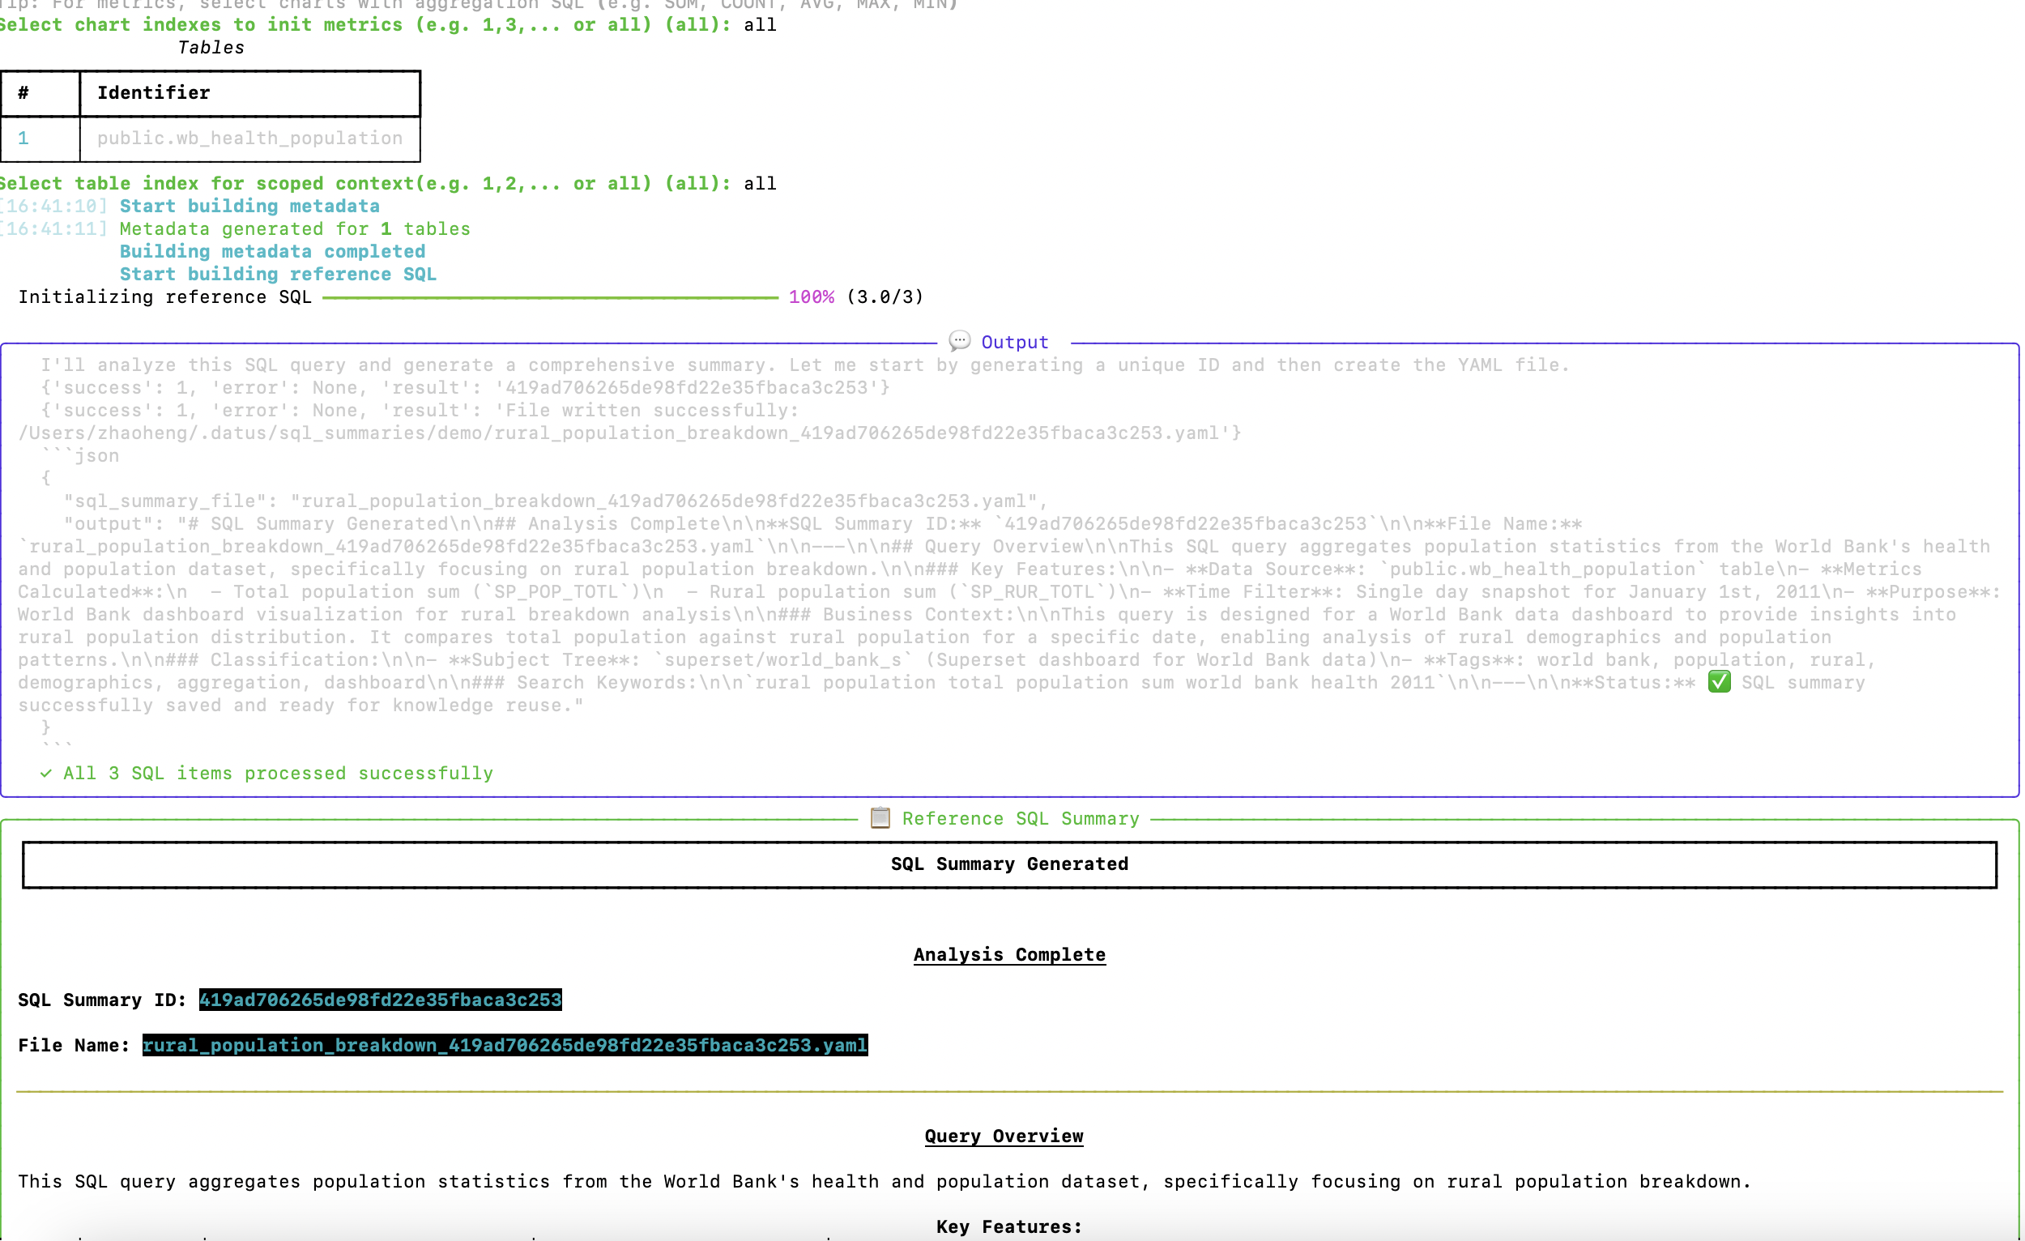Click the Identifier column header
Image resolution: width=2025 pixels, height=1241 pixels.
click(152, 93)
